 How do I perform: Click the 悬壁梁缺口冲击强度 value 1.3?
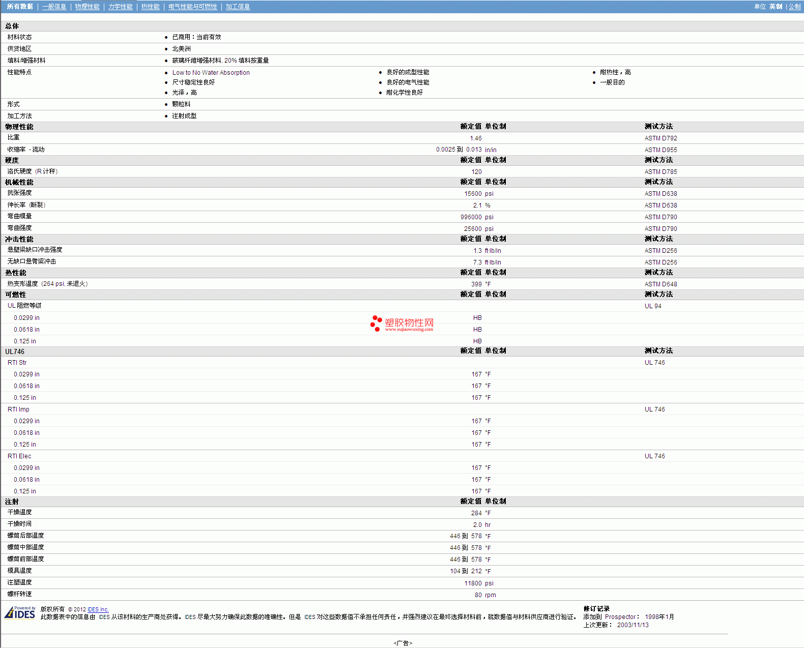click(477, 251)
